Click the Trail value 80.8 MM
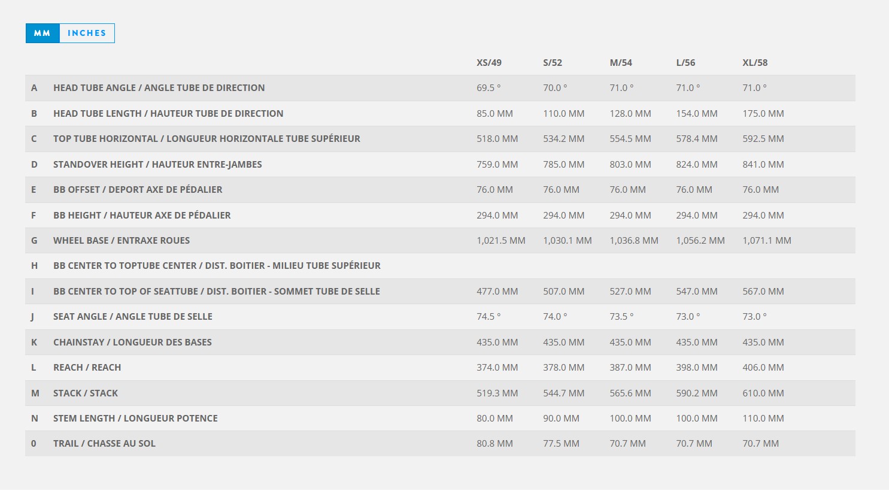Image resolution: width=889 pixels, height=491 pixels. [494, 444]
